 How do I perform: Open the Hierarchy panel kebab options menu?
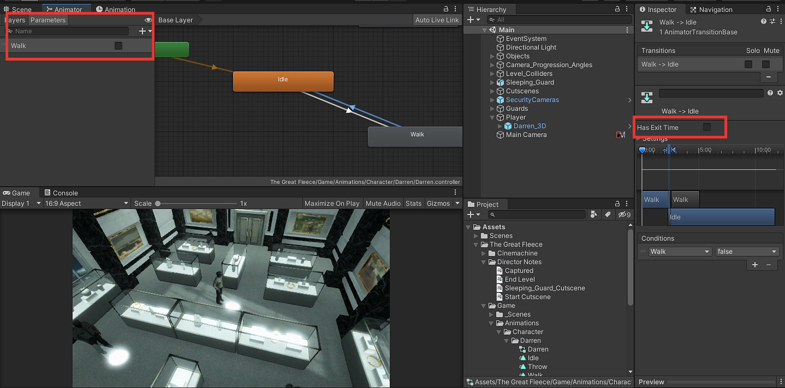627,10
